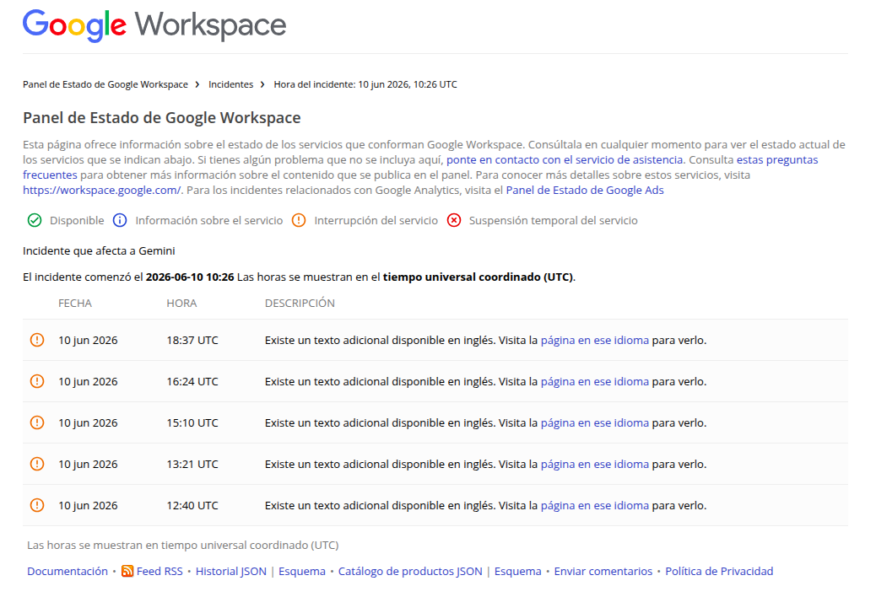The height and width of the screenshot is (597, 876).
Task: Click the '12:40 UTC' time cell
Action: [192, 505]
